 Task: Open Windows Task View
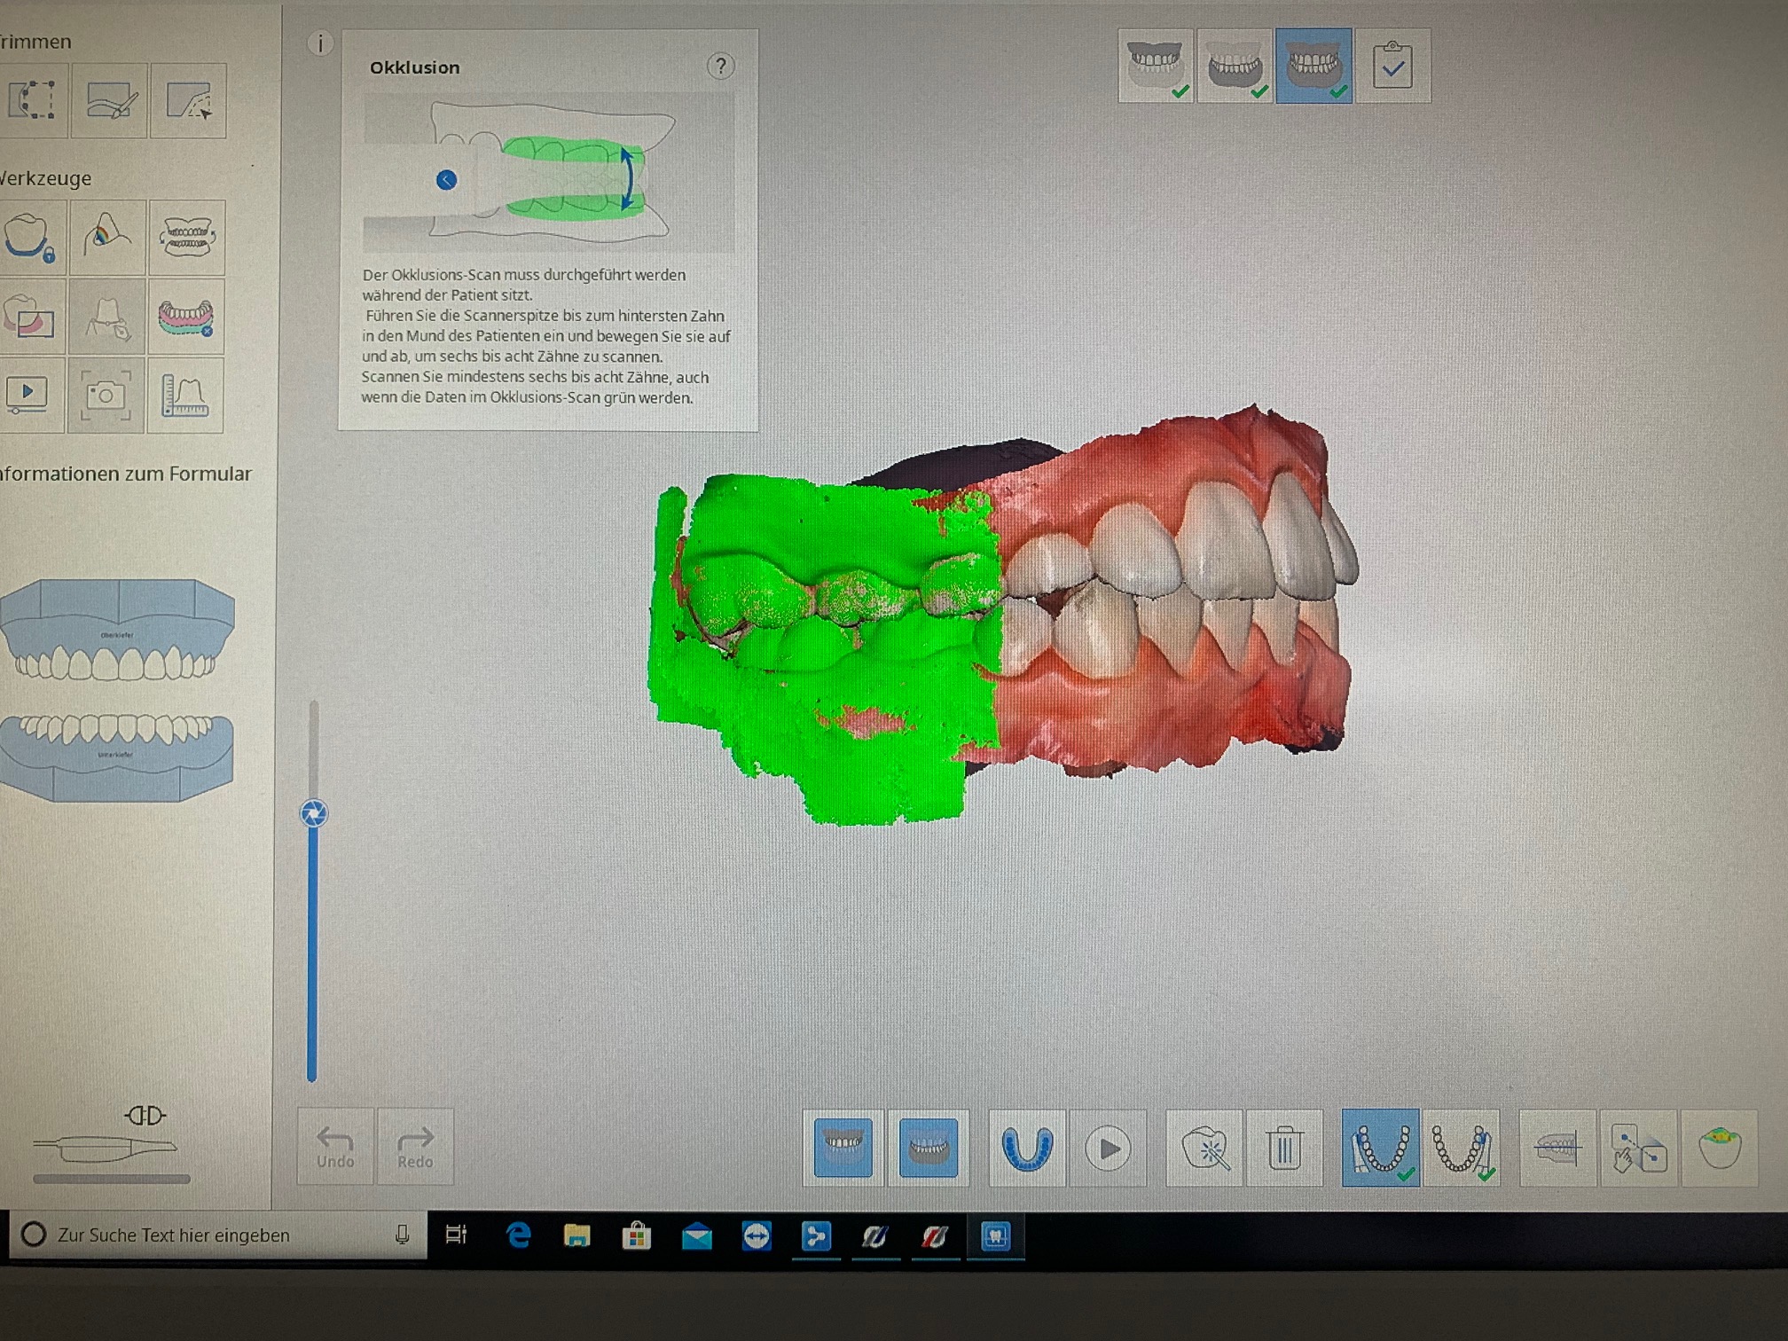[456, 1235]
